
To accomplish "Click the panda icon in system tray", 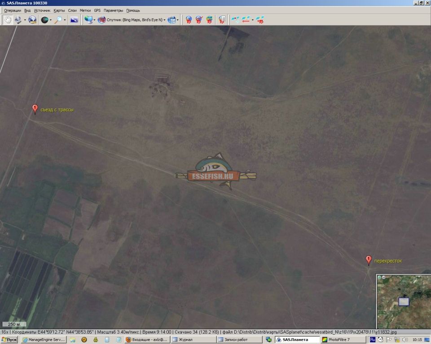I will tap(380, 340).
